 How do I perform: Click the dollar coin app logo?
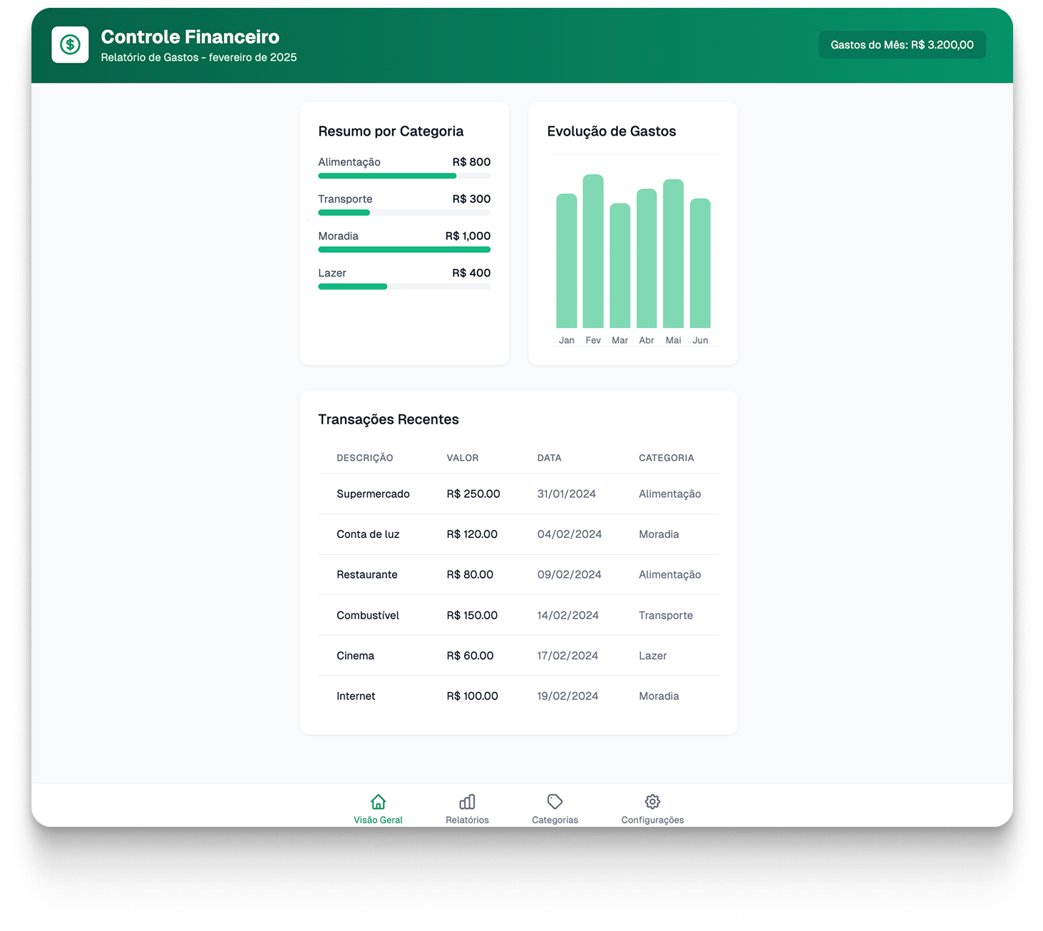[70, 45]
